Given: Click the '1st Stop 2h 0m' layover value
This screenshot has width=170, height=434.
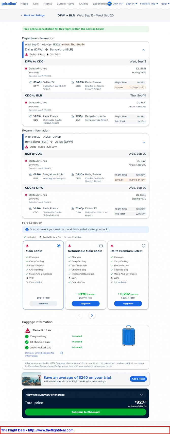Looking at the screenshot, I should click(x=137, y=87).
